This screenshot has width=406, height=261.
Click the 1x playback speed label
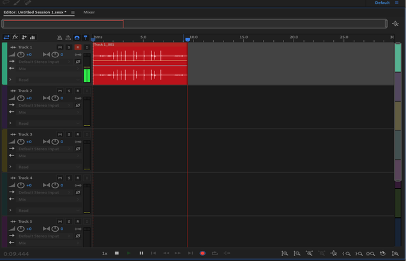[105, 253]
